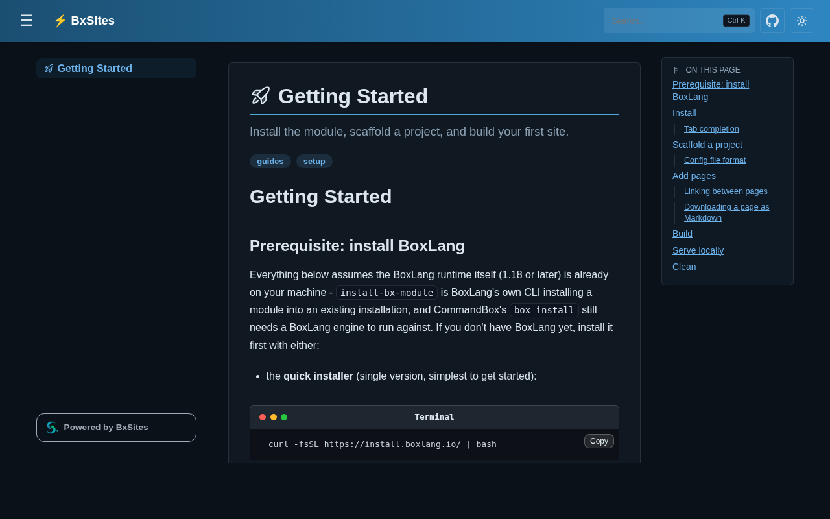Click the quick installer bold text
This screenshot has height=519, width=830.
318,376
